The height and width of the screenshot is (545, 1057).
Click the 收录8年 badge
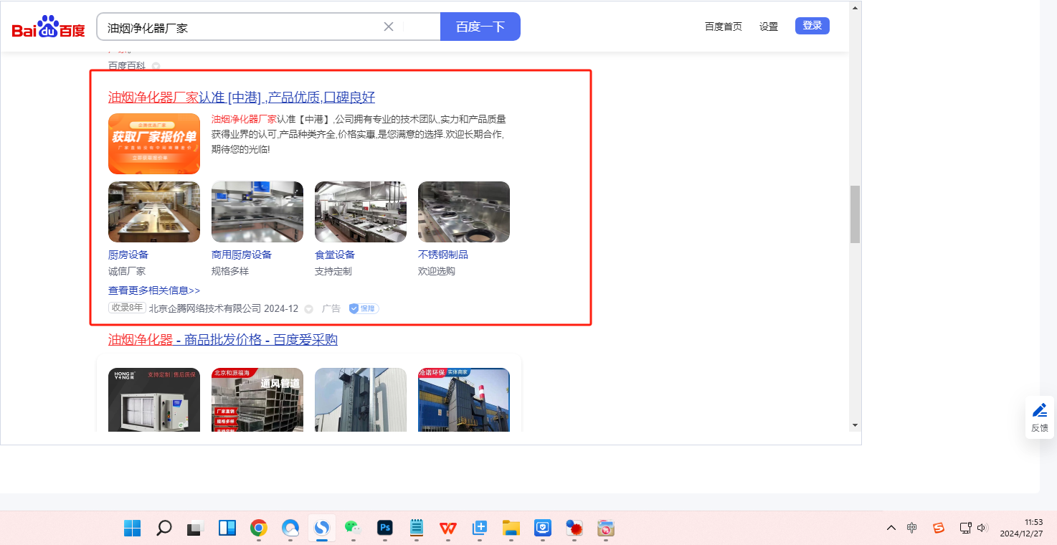pyautogui.click(x=127, y=308)
